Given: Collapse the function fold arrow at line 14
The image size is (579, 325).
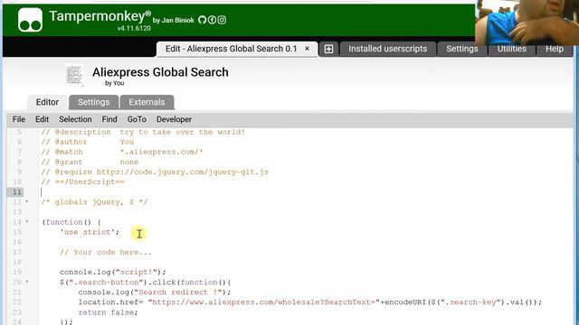Looking at the screenshot, I should tap(27, 222).
